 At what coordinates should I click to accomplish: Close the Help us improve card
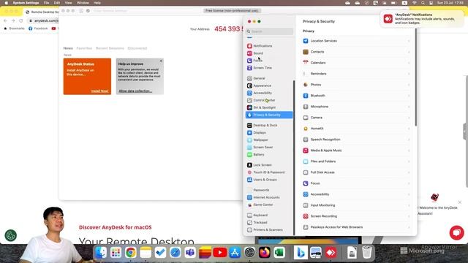point(161,61)
